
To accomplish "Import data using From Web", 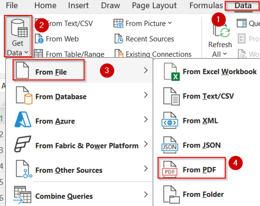I will pyautogui.click(x=62, y=39).
